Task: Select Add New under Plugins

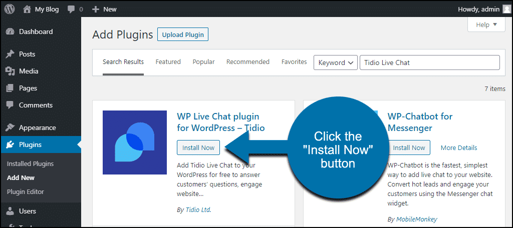Action: tap(21, 178)
